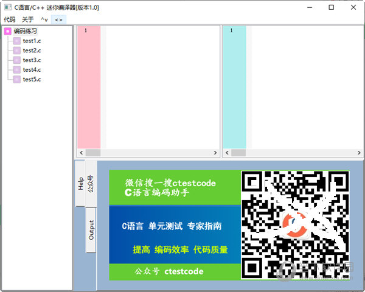Open the 代码 menu

10,19
